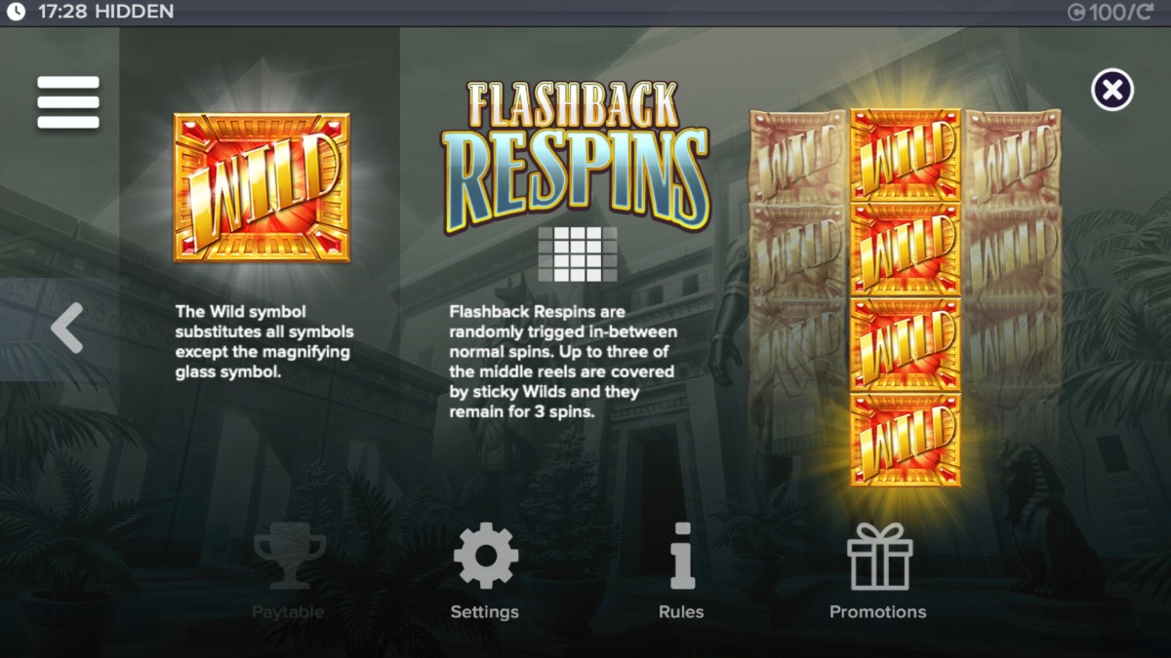Click the Flashback Respins description text

563,362
